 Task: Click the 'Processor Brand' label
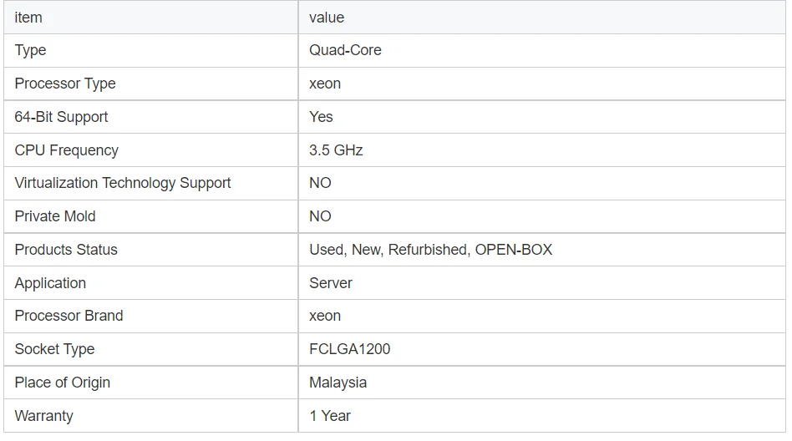point(69,316)
